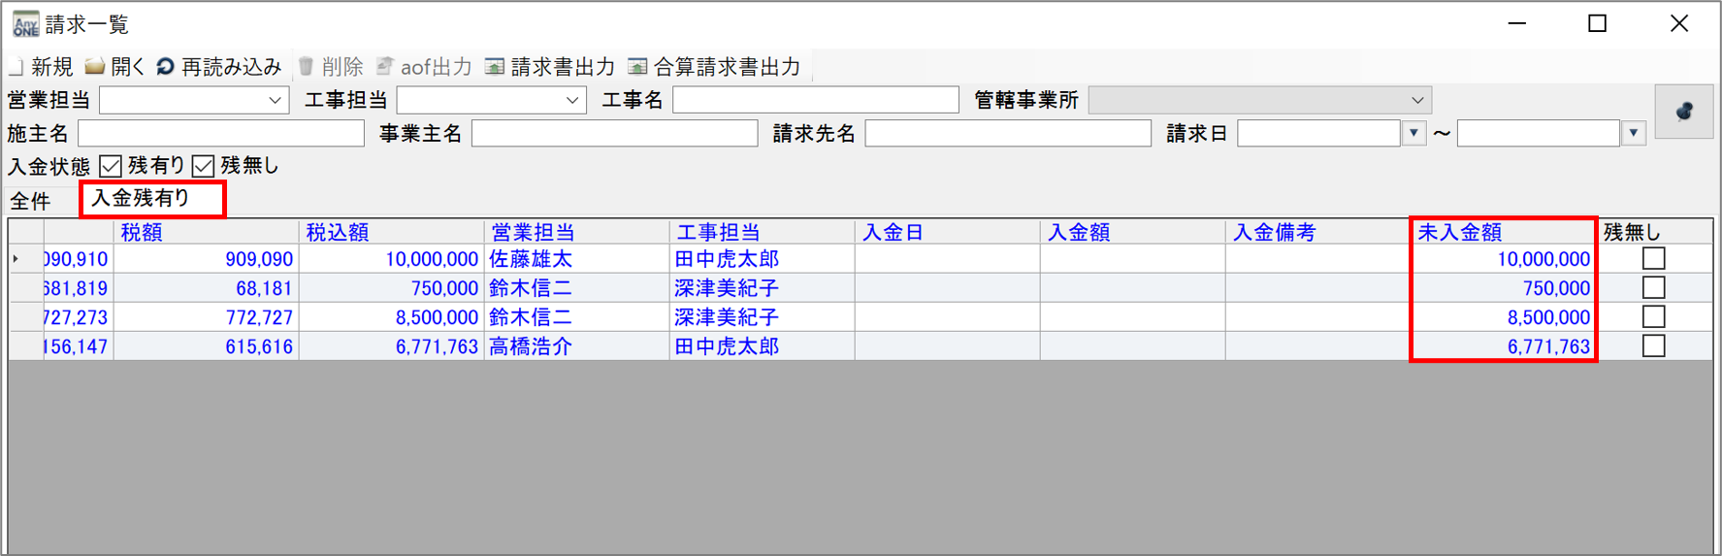Screen dimensions: 1722x556
Task: Reload the list with 再読み込み icon
Action: [x=166, y=67]
